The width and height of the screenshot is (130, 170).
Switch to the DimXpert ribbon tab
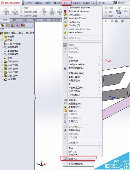pyautogui.click(x=56, y=20)
